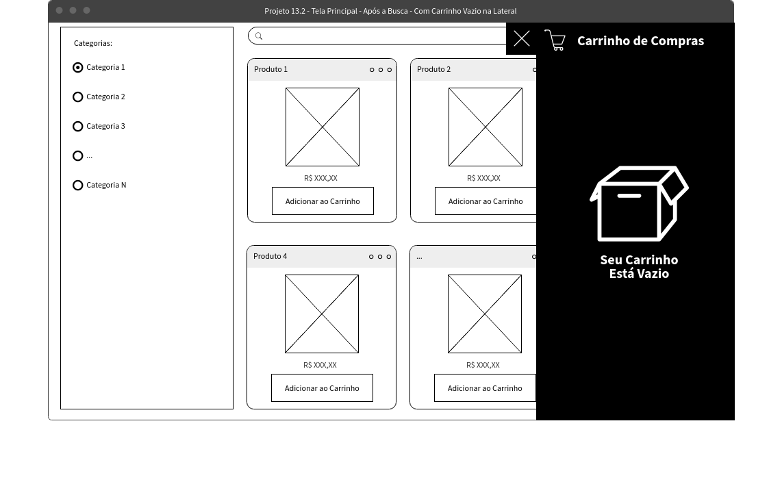Click the empty box icon in the cart panel
This screenshot has height=495, width=769.
[639, 203]
